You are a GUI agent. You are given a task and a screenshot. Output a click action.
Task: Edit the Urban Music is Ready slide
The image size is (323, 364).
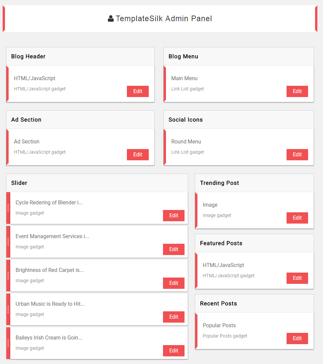[x=174, y=317]
